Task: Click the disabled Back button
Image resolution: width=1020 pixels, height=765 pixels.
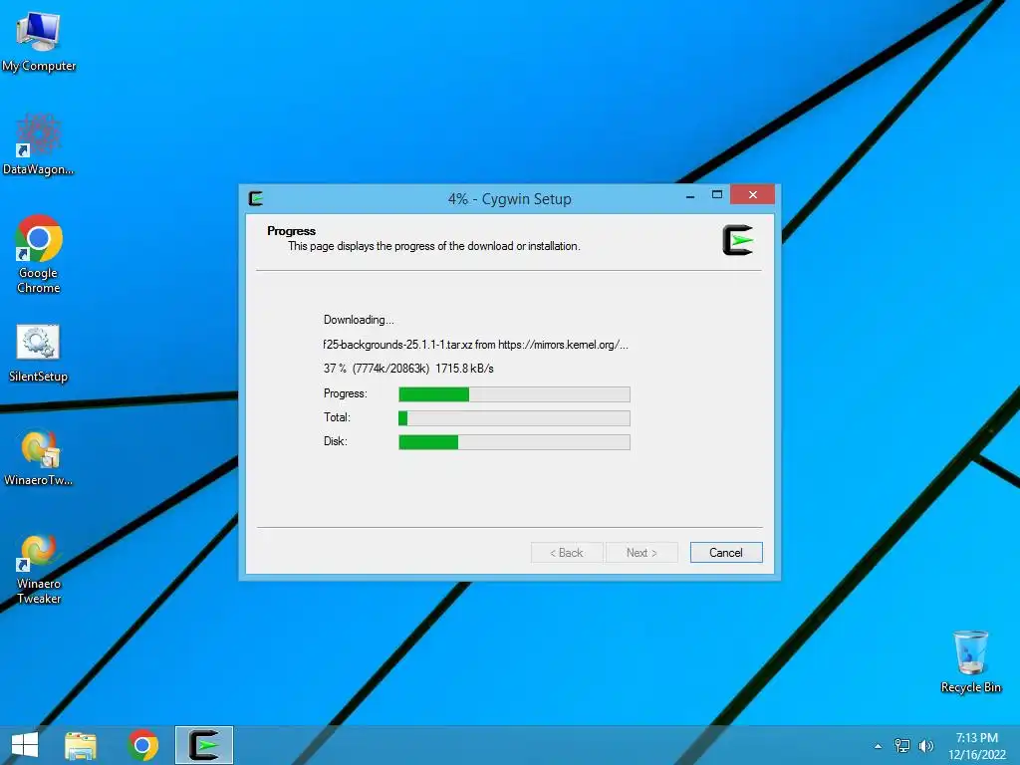Action: 567,552
